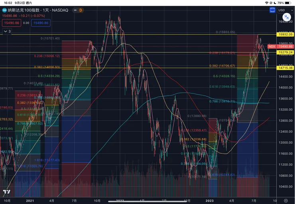Select the Fib label 0 (15932.05)

click(225, 32)
